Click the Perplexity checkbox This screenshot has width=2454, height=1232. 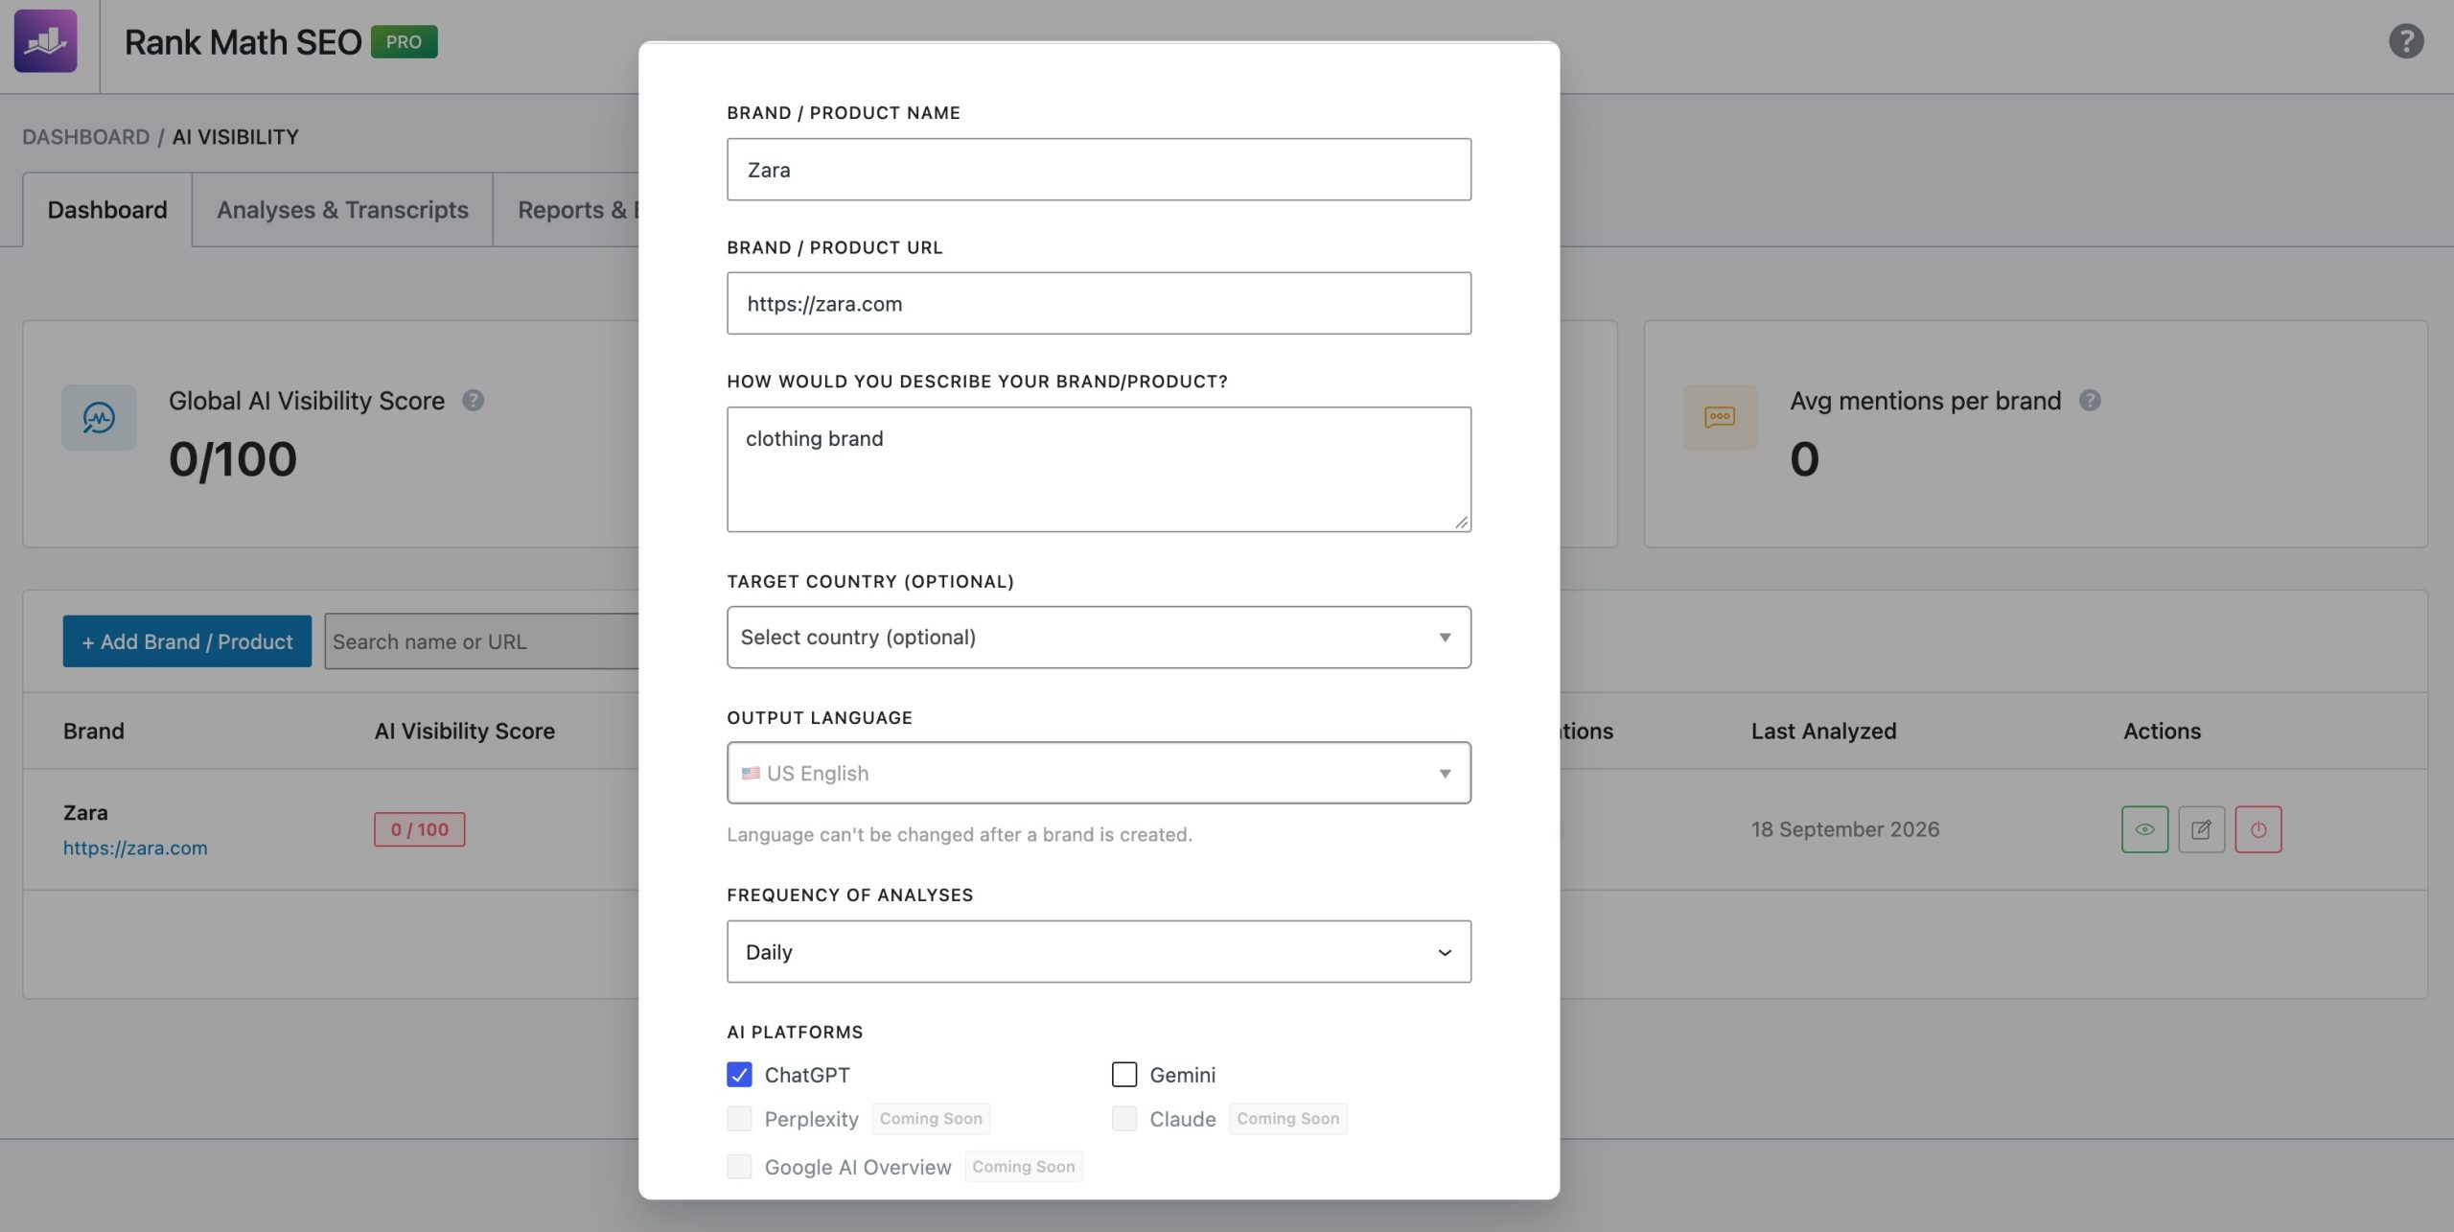click(x=739, y=1119)
